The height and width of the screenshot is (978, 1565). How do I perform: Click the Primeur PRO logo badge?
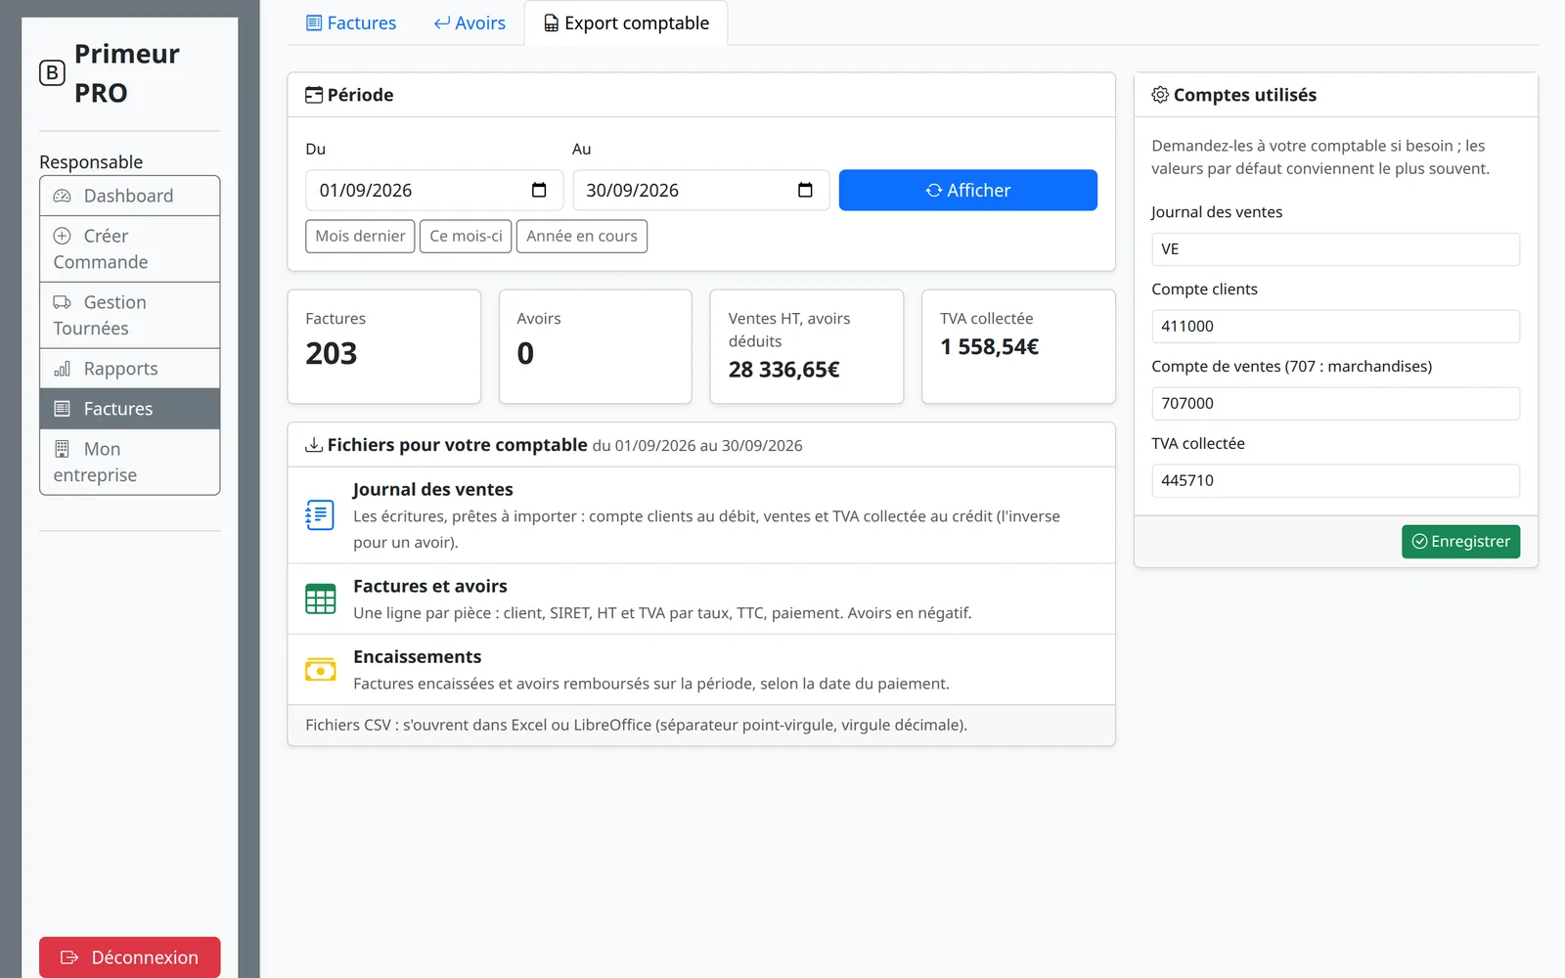click(52, 72)
